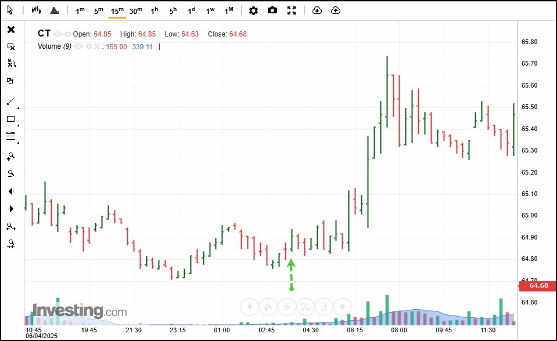Viewport: 557px width, 341px height.
Task: Open CT series settings gear
Action: [x=67, y=34]
